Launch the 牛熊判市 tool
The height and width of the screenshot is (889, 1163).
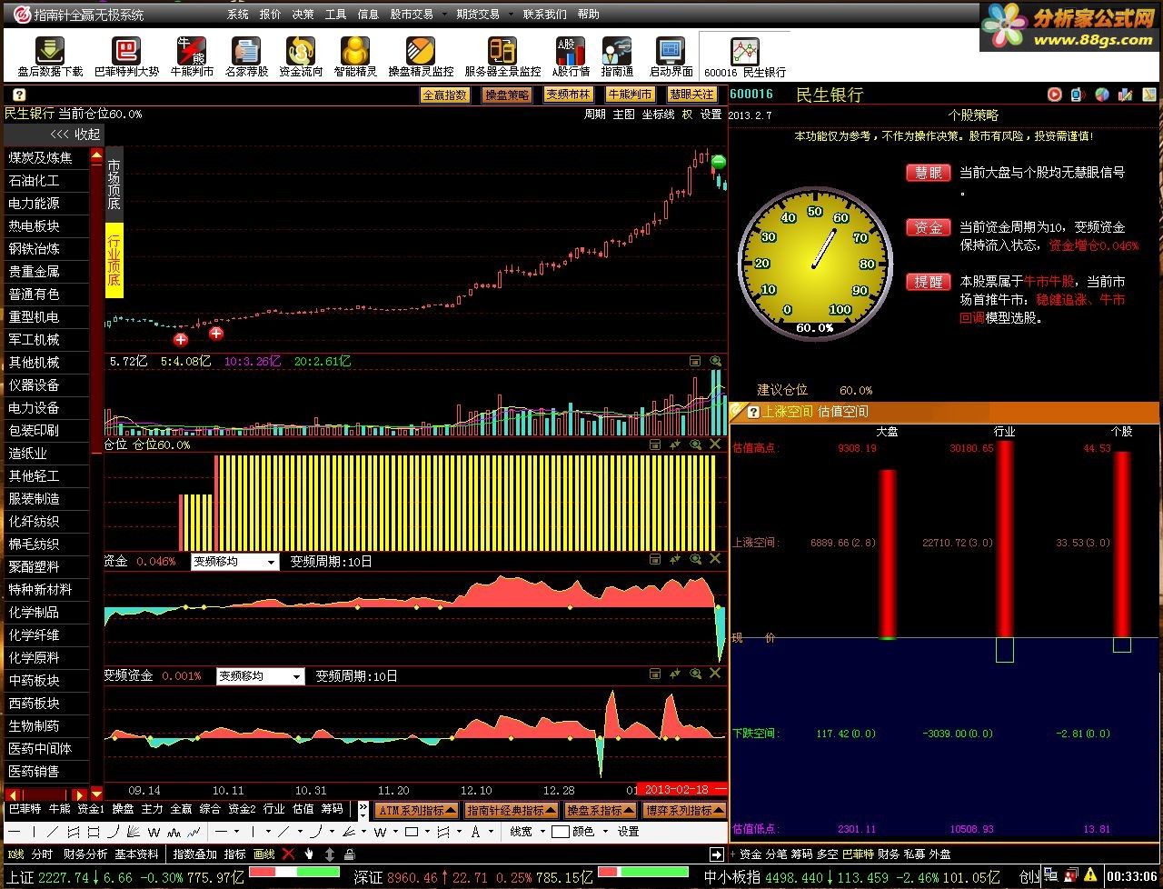pos(192,56)
